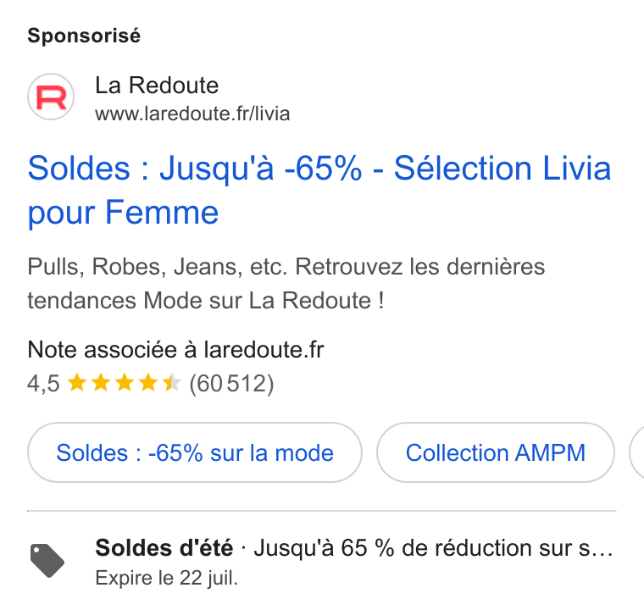Click the (60 512) review count
The height and width of the screenshot is (610, 644).
231,384
